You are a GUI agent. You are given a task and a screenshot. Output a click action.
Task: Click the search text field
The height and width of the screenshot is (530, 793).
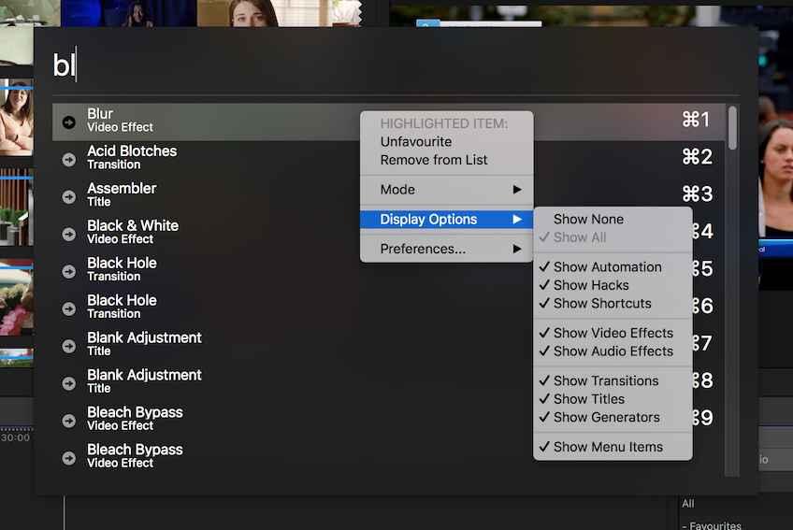coord(393,65)
